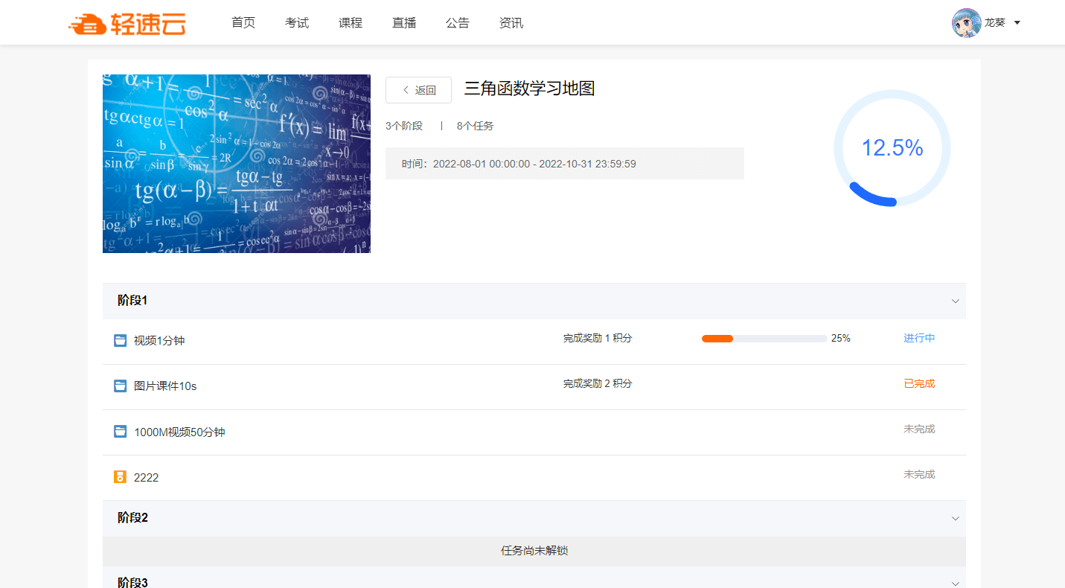The image size is (1065, 588).
Task: Click the folder icon beside 1000M视频50分钟
Action: coord(120,431)
